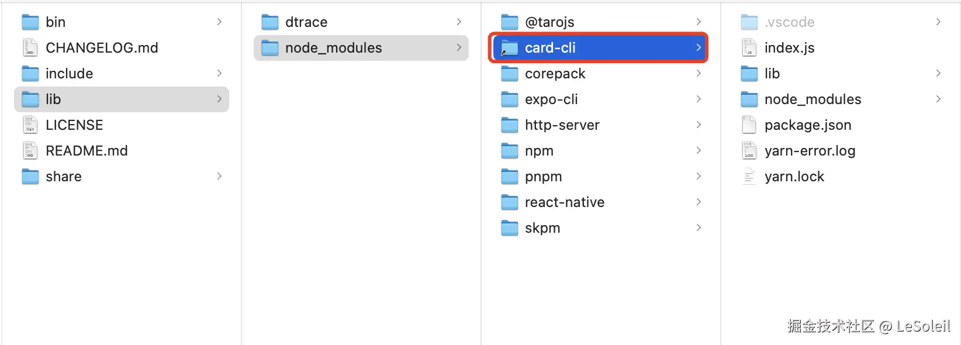961x345 pixels.
Task: Select the skpm folder
Action: [x=542, y=228]
